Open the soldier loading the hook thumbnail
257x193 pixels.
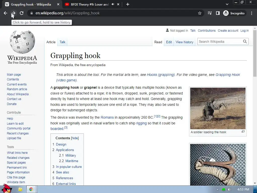pyautogui.click(x=218, y=108)
